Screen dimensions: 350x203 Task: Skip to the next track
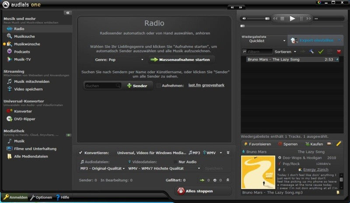click(309, 18)
